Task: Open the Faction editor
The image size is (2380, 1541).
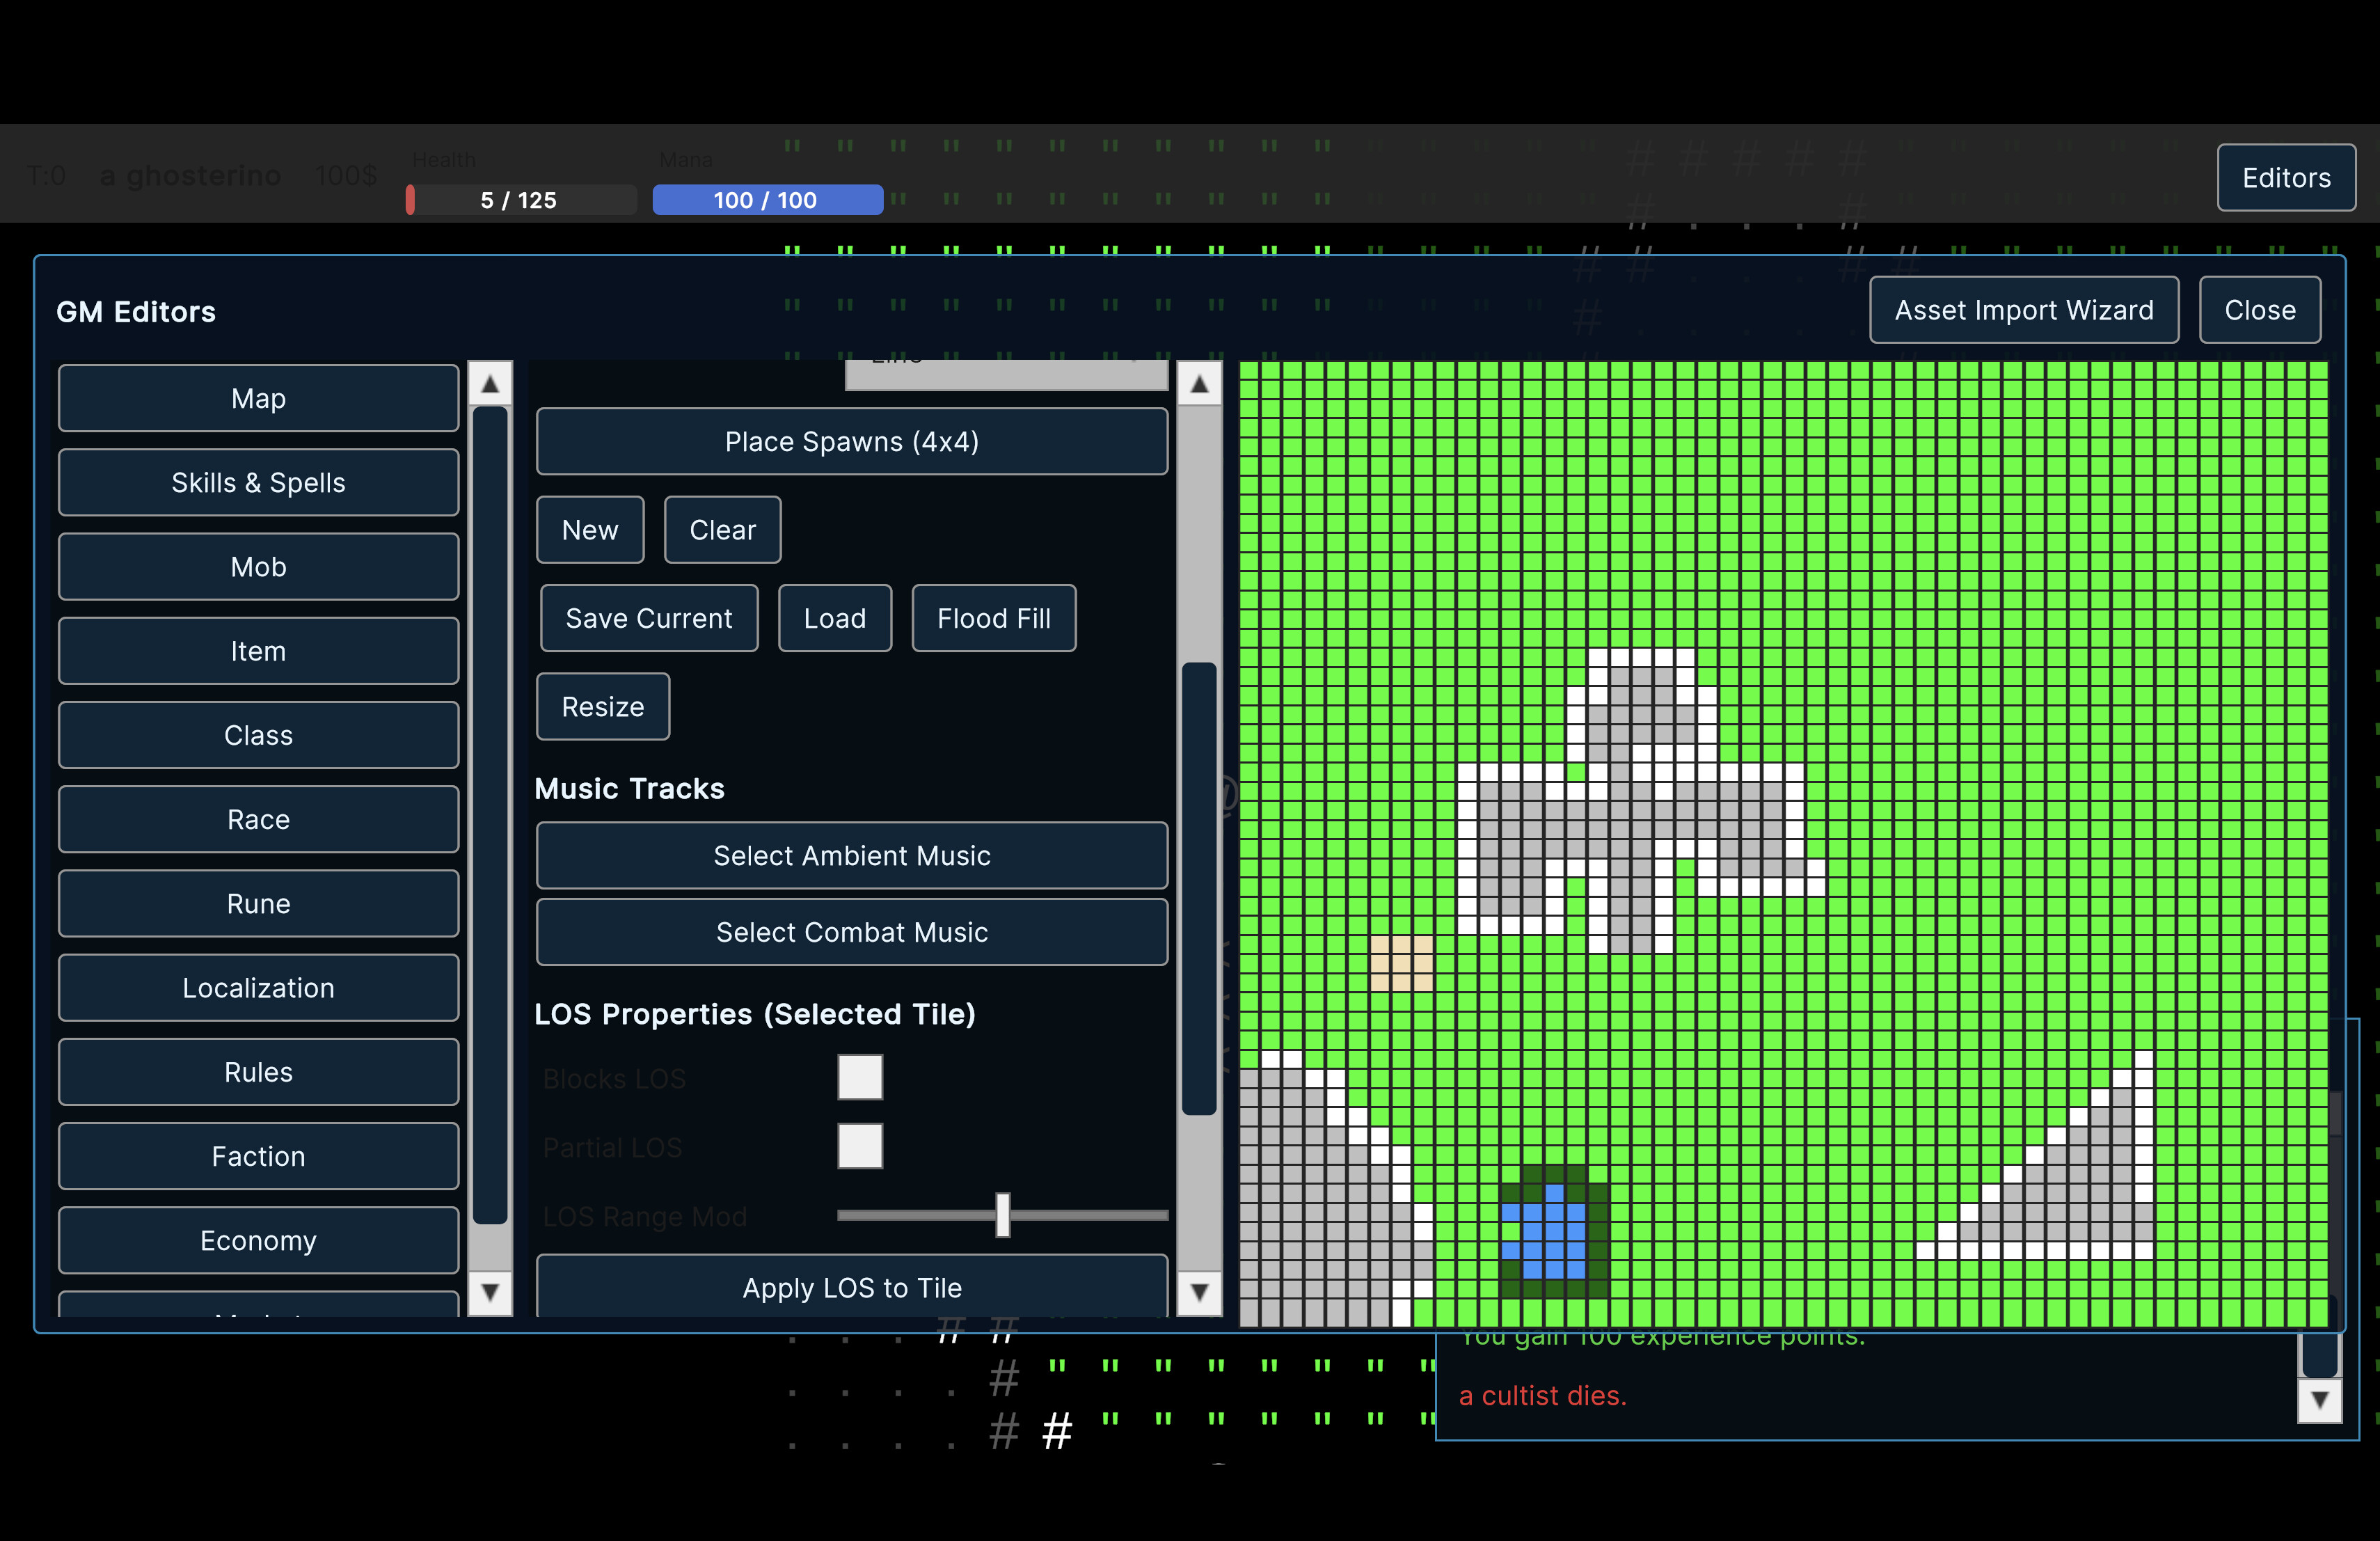Action: (x=258, y=1156)
